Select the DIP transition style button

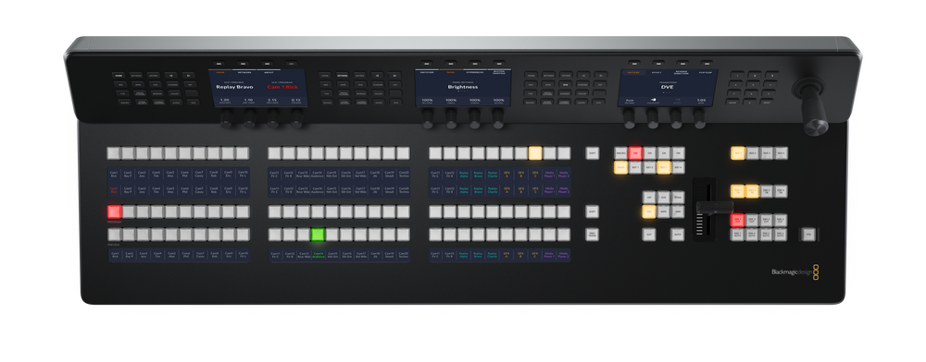[649, 198]
